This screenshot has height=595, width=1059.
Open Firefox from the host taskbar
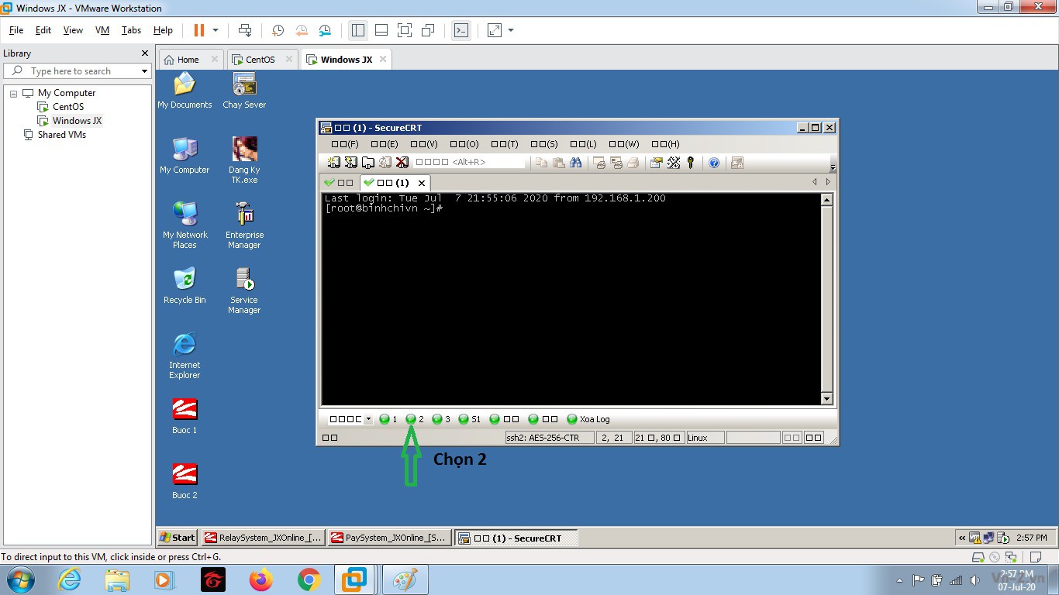click(261, 580)
